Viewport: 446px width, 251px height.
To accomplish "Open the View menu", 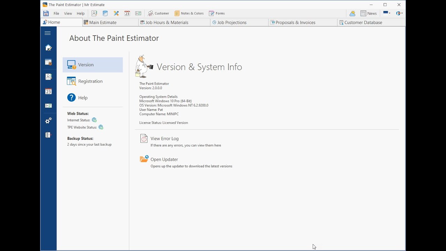I will (x=68, y=13).
